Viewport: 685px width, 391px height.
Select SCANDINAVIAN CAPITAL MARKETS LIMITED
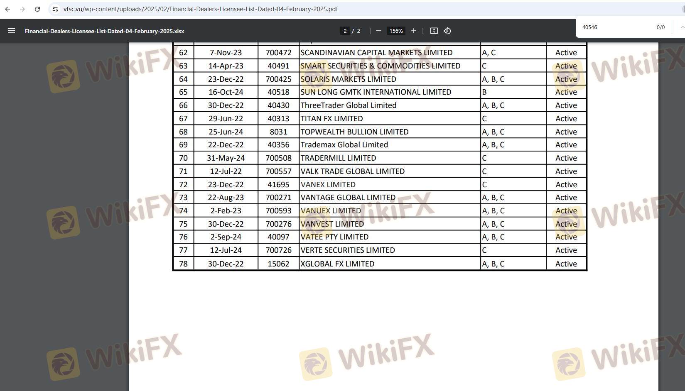[376, 53]
